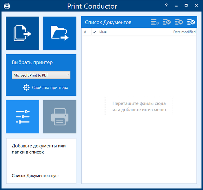Click the Перетащите файлы сюда drop area
Screen dimensions: 203x190
(139, 106)
